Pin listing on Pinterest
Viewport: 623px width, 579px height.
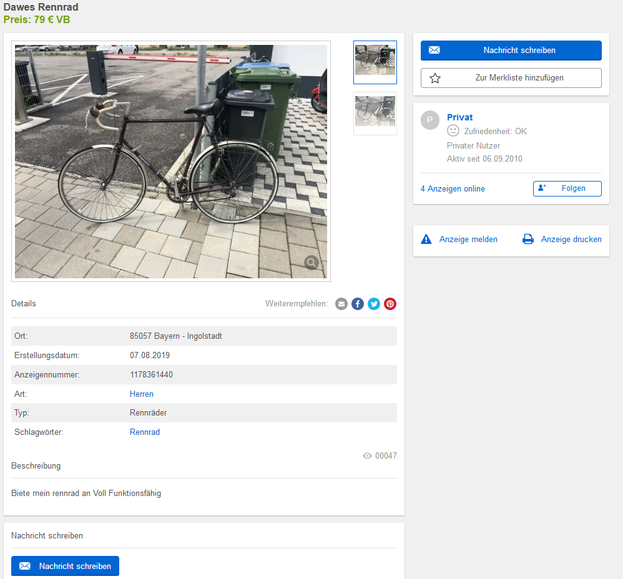(x=390, y=304)
